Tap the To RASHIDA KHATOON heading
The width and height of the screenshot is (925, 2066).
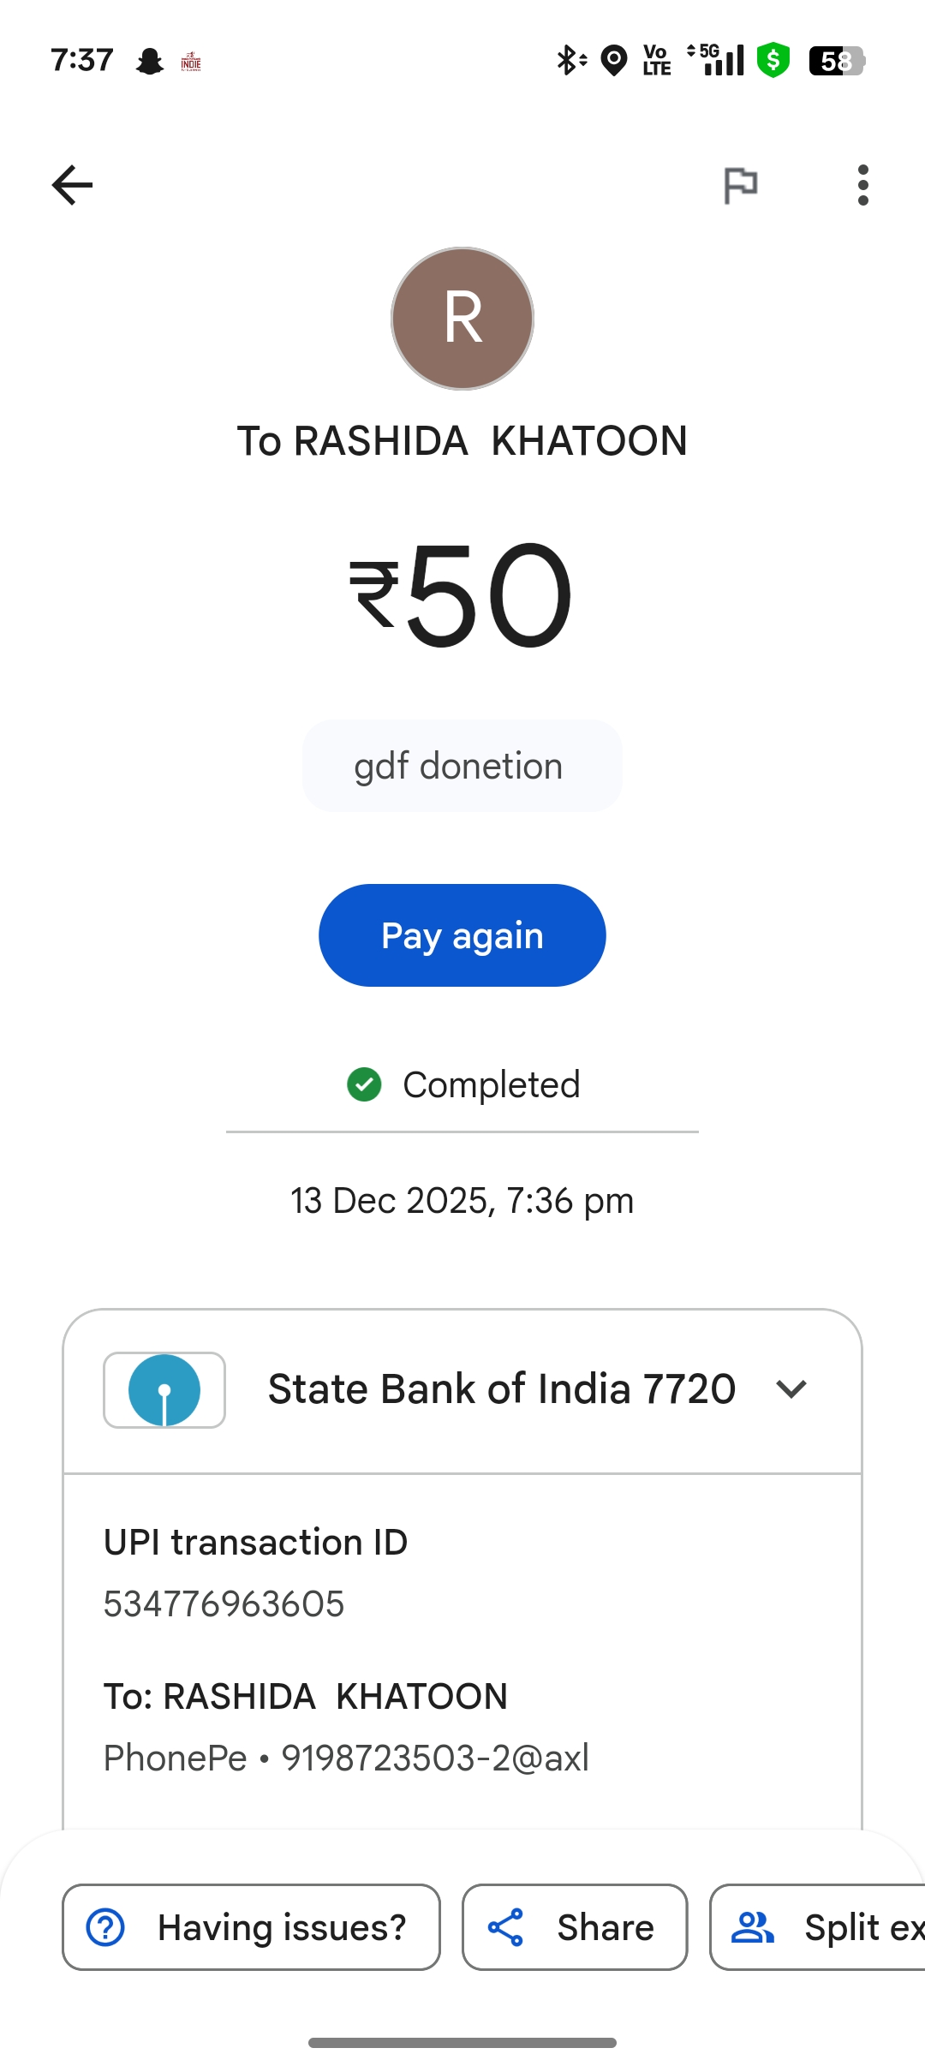[462, 441]
